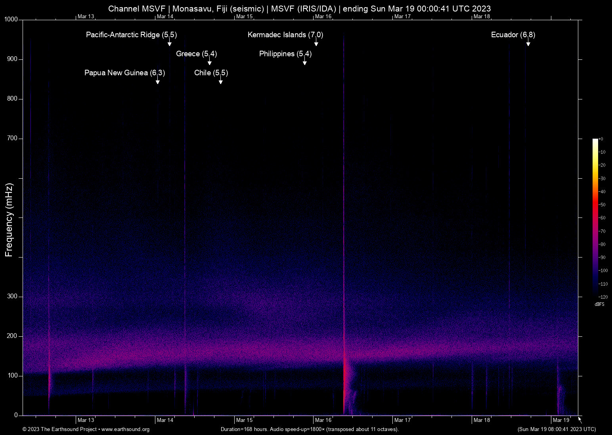Click the arrow under Greece (5.4)
This screenshot has width=612, height=435.
pyautogui.click(x=209, y=62)
